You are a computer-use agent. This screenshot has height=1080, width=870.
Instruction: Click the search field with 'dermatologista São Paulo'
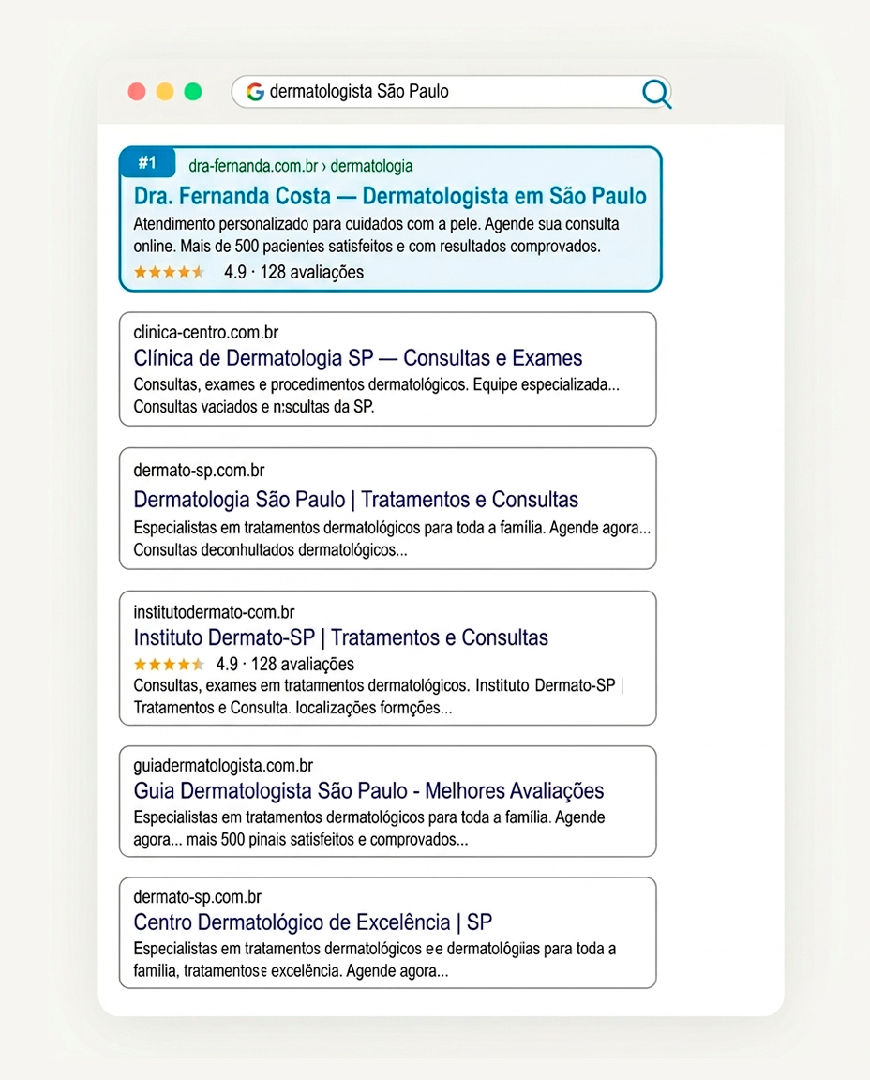(451, 92)
